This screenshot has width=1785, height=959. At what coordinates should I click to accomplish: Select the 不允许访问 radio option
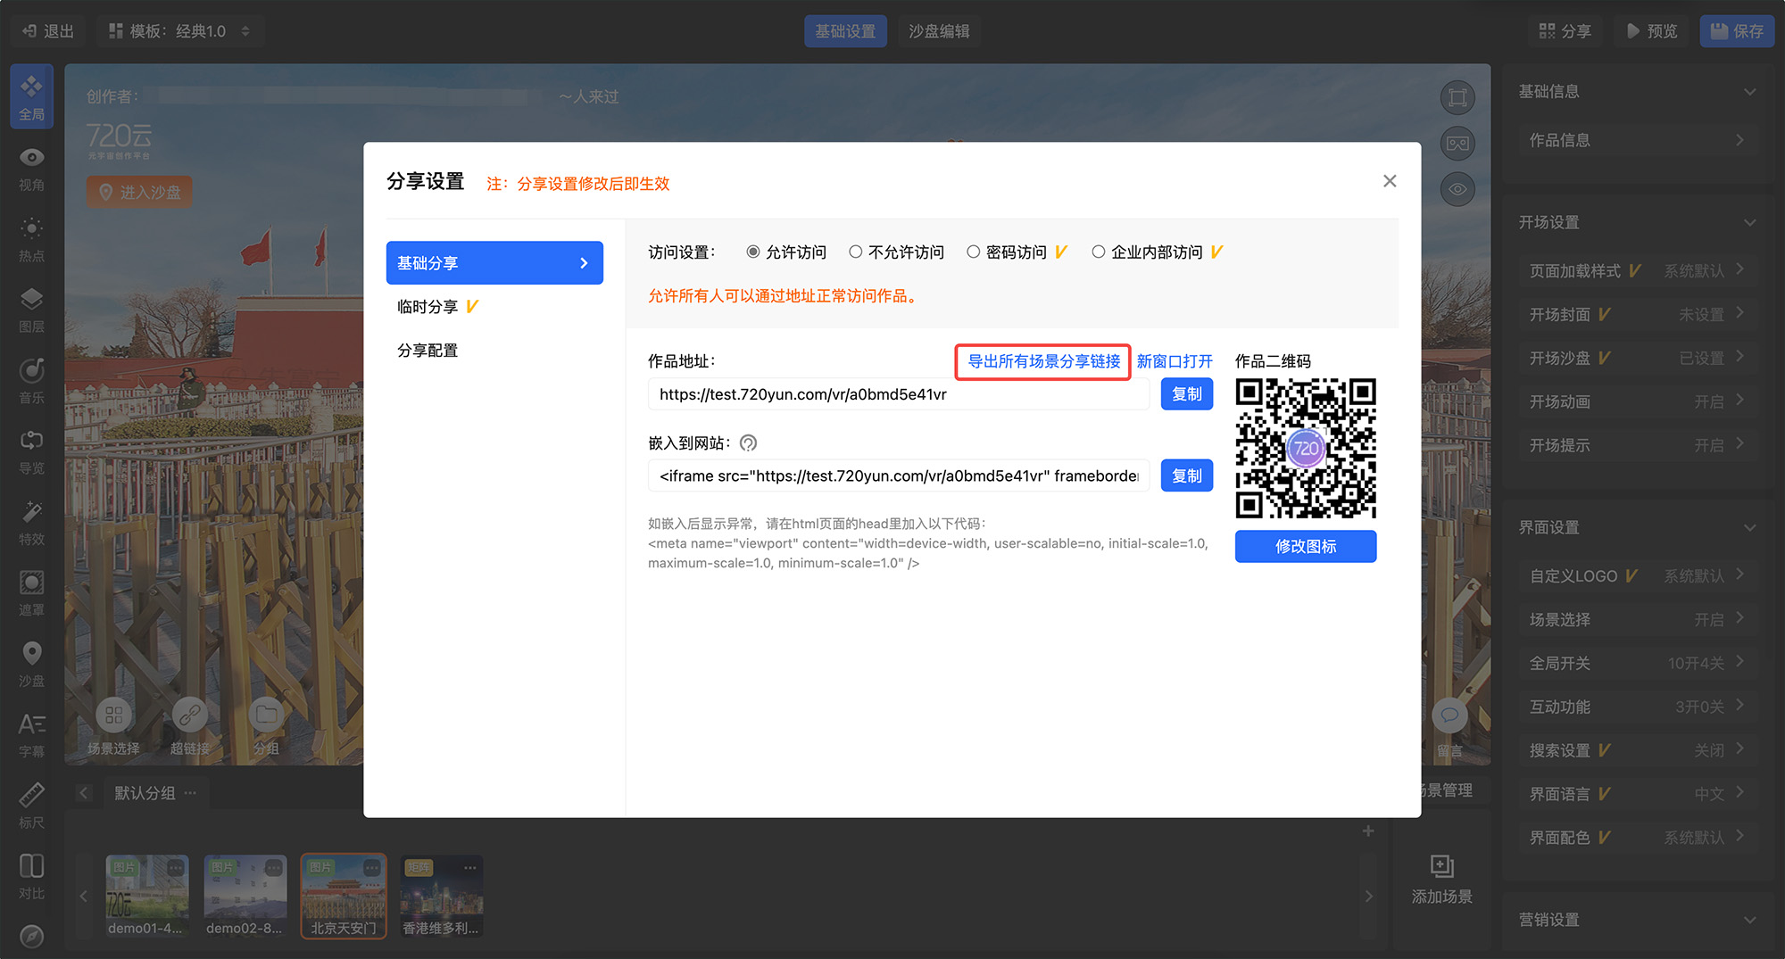(x=855, y=252)
